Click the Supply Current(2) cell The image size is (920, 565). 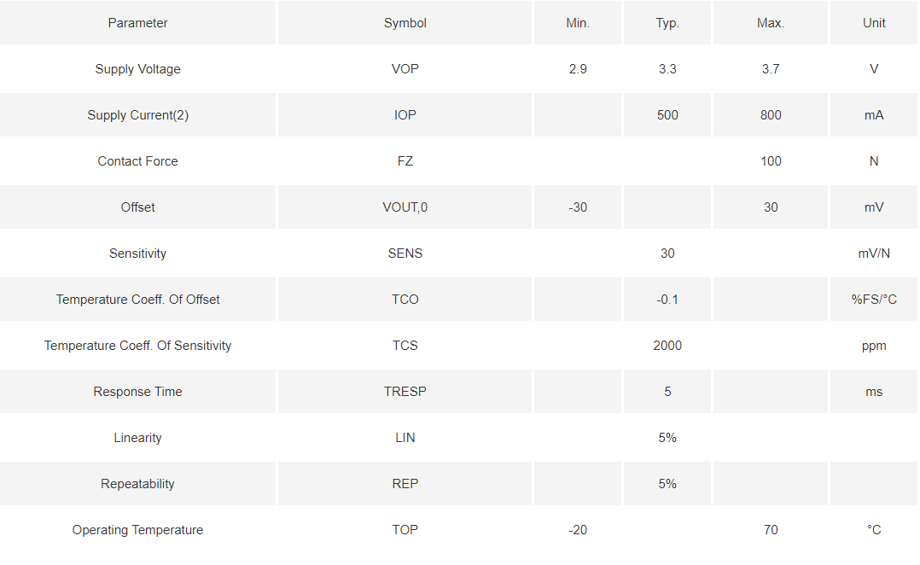[137, 115]
